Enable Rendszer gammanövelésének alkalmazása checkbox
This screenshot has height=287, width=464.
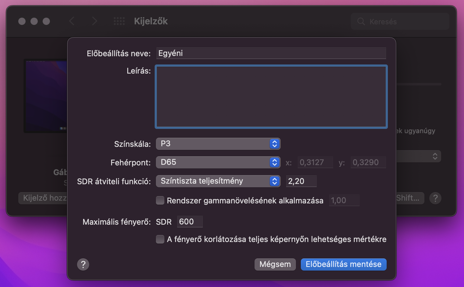tap(160, 201)
